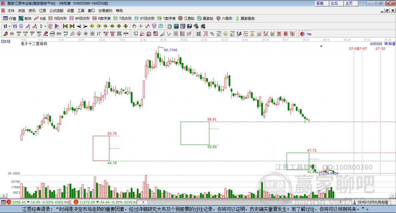Click the SH605089 味知香 status label

tap(373, 202)
